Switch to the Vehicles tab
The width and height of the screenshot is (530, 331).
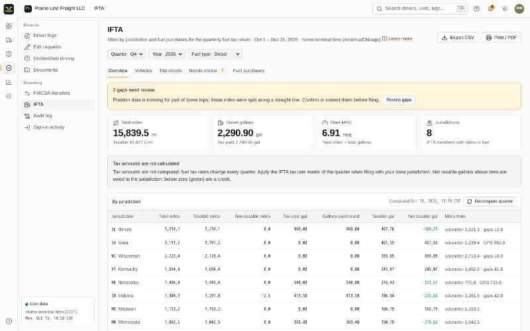click(x=143, y=71)
